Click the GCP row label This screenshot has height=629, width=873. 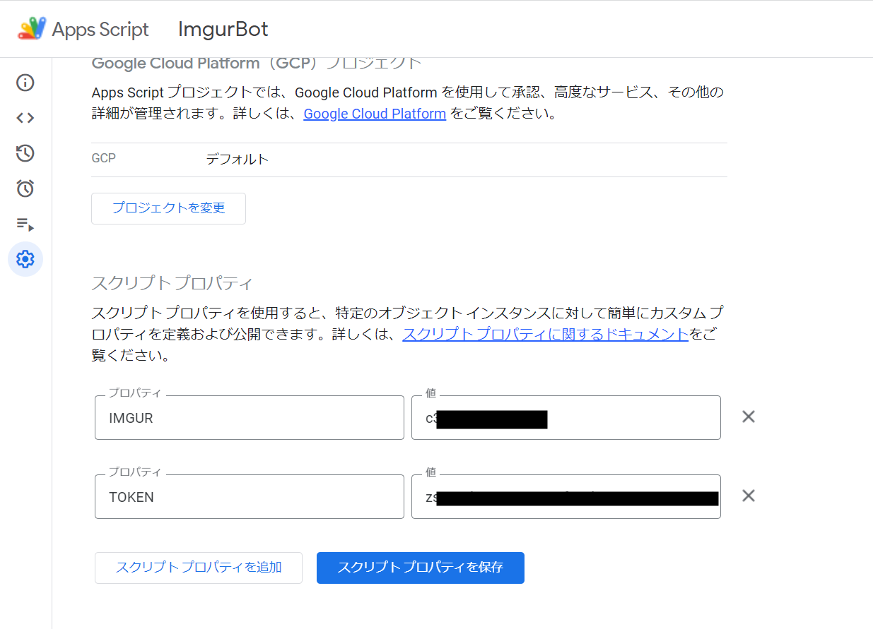tap(103, 159)
